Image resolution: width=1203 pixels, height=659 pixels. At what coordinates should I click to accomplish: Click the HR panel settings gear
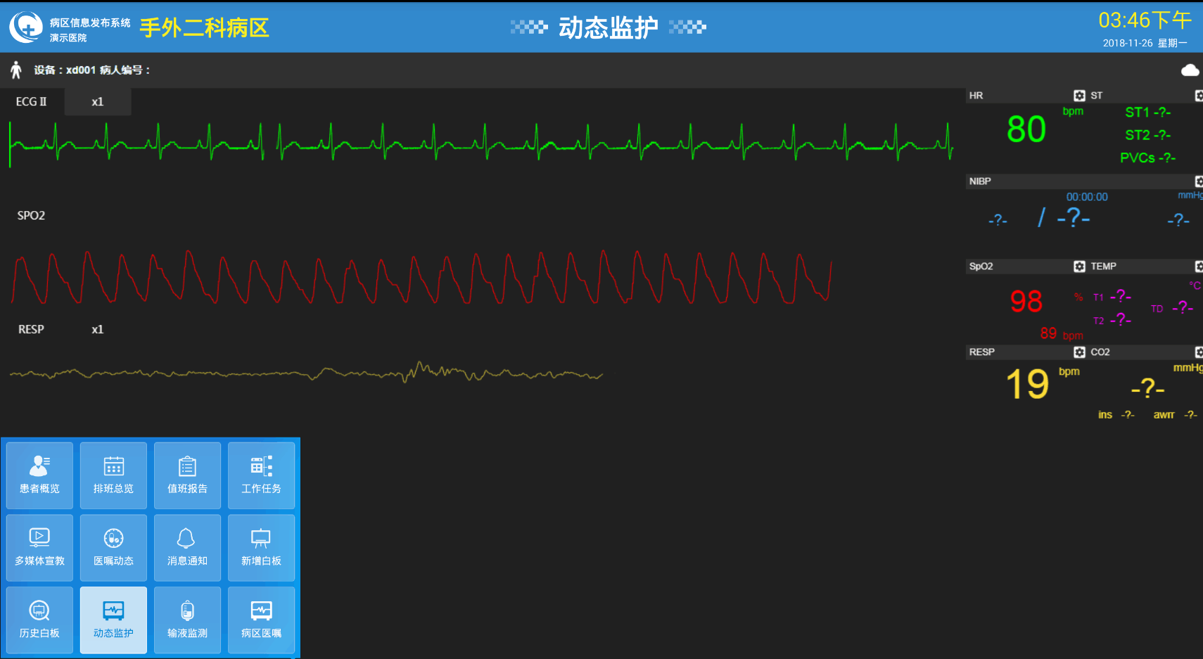tap(1079, 96)
